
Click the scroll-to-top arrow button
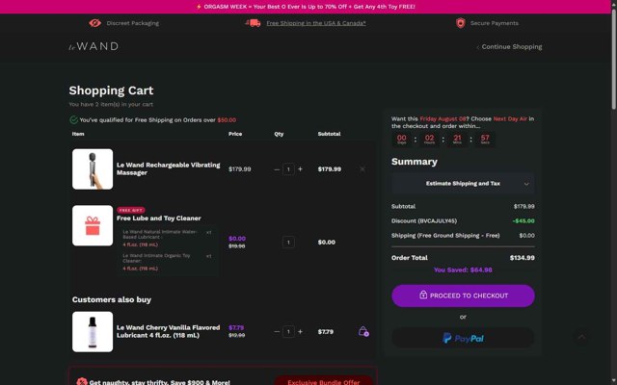[x=581, y=337]
